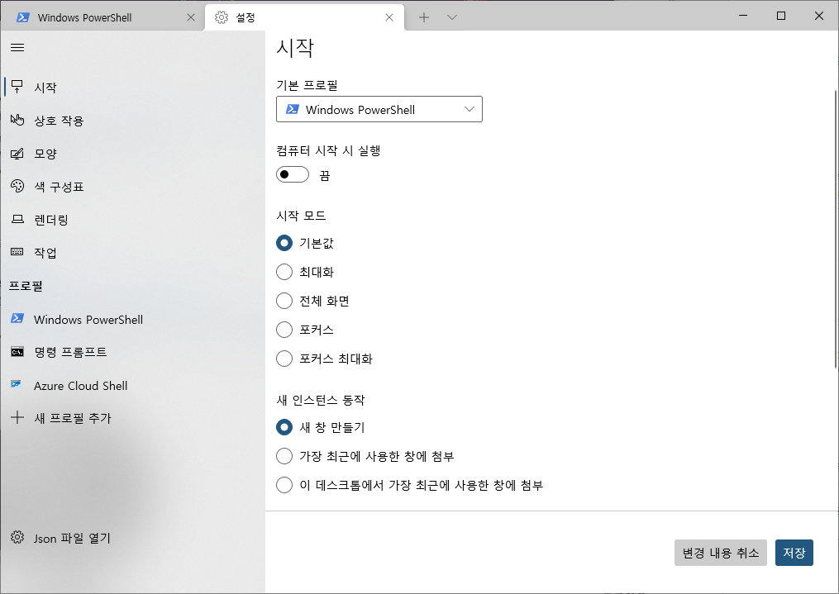
Task: Open the Windows PowerShell profile settings
Action: point(132,319)
